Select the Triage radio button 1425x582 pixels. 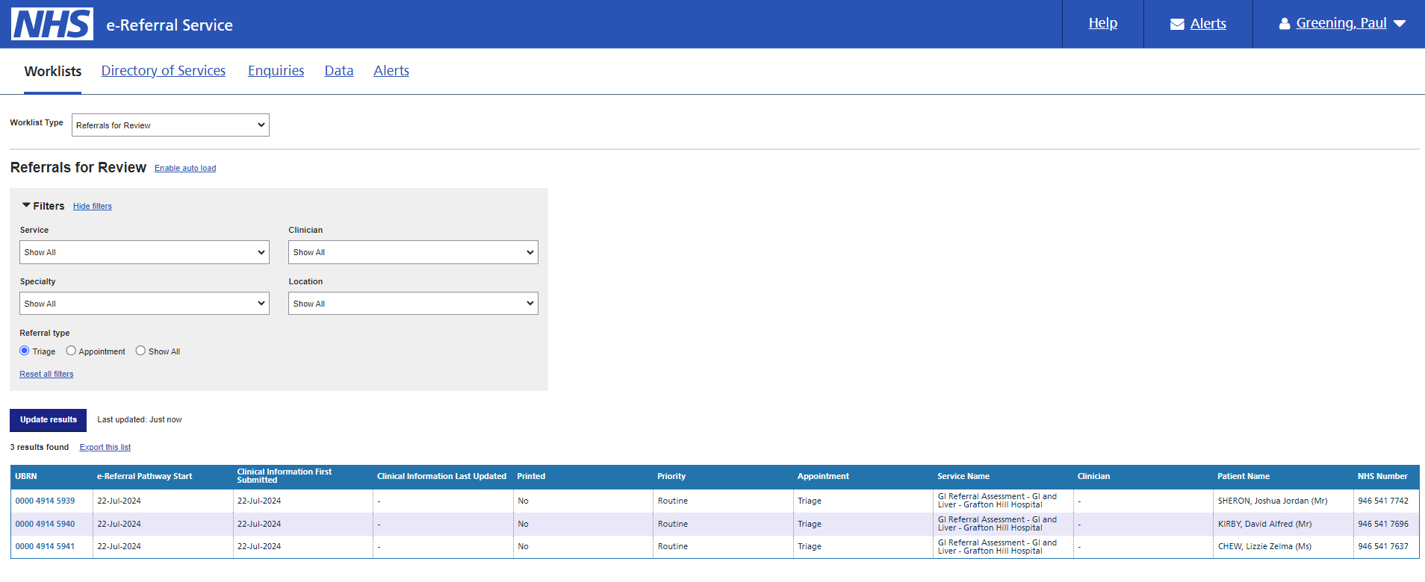coord(25,351)
